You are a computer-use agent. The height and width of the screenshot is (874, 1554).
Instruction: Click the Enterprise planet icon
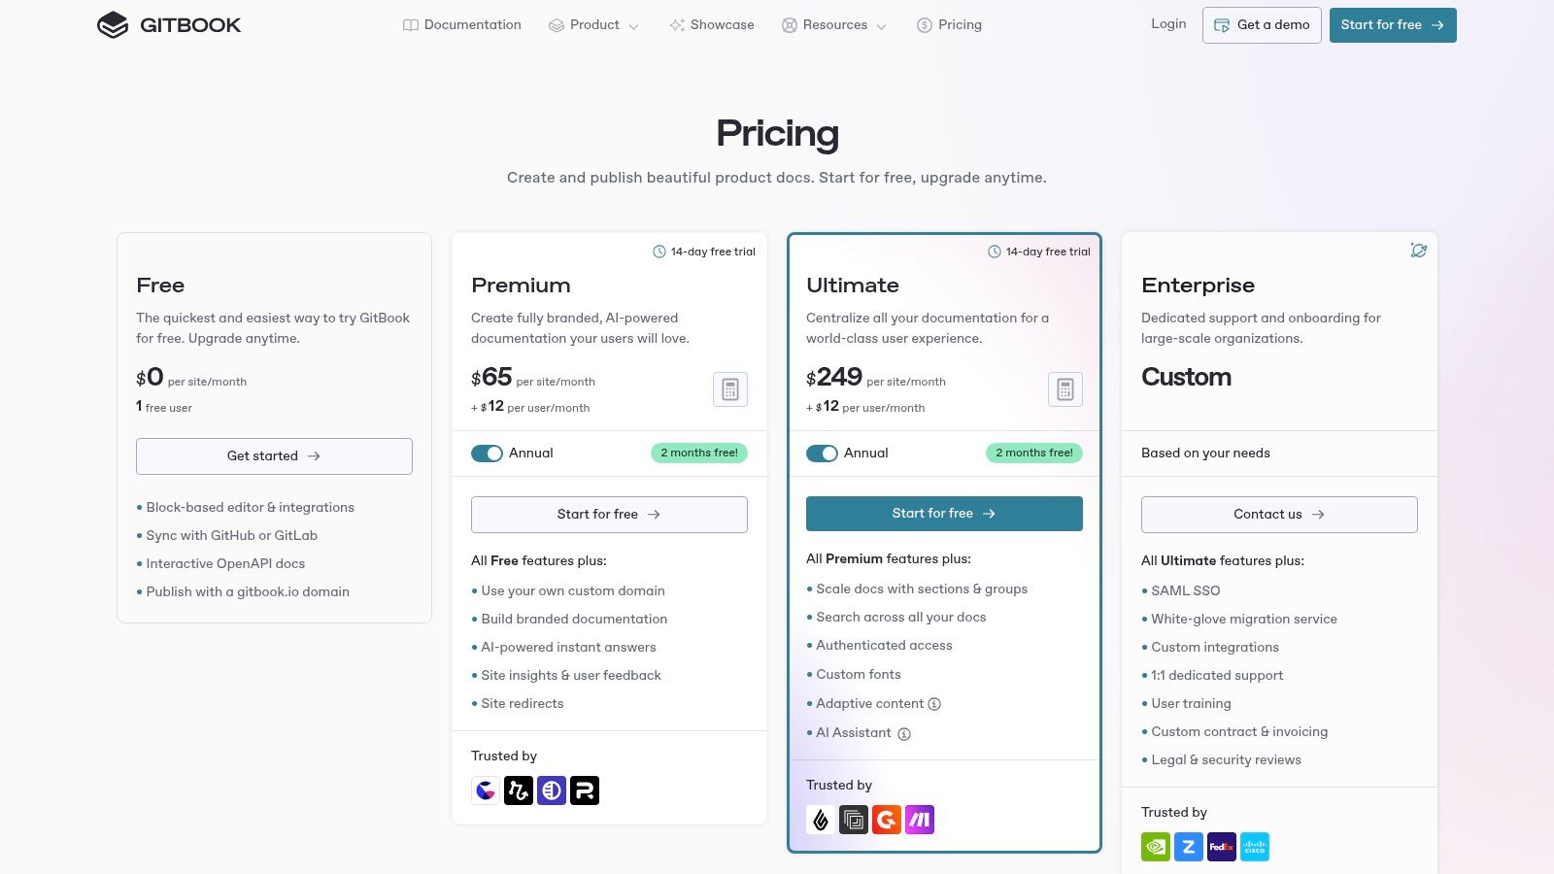pos(1419,251)
